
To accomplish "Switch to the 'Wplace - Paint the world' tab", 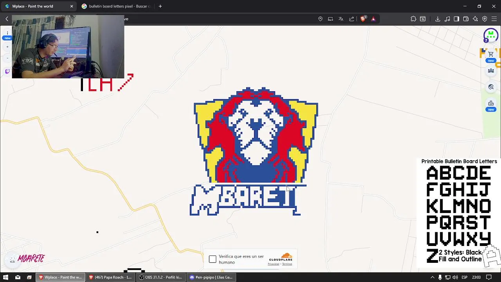I will (38, 6).
